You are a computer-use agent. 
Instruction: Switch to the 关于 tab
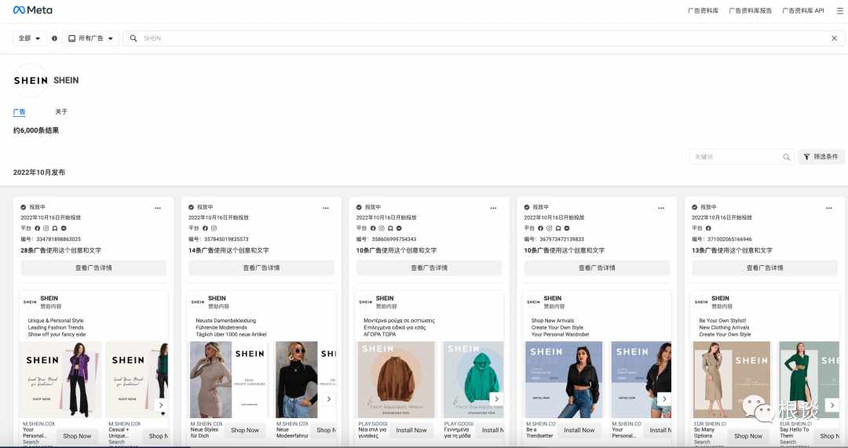(x=61, y=112)
